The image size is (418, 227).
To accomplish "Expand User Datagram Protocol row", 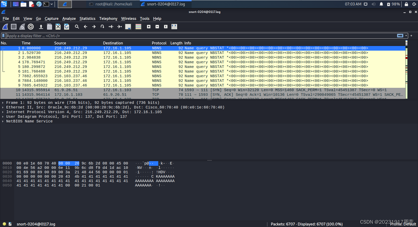I will pos(3,116).
